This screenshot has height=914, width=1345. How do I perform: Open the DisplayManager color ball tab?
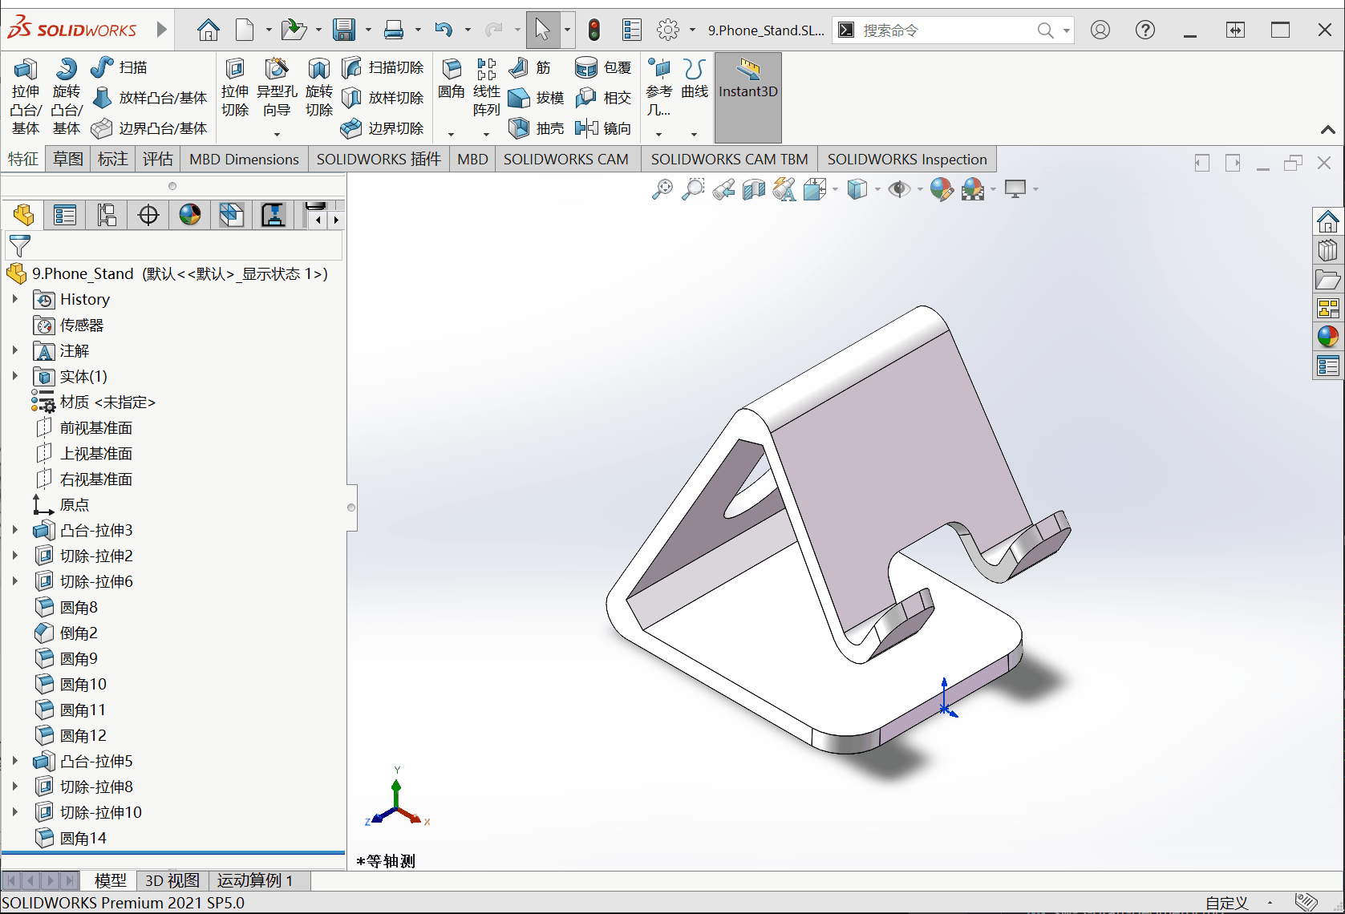pyautogui.click(x=190, y=215)
